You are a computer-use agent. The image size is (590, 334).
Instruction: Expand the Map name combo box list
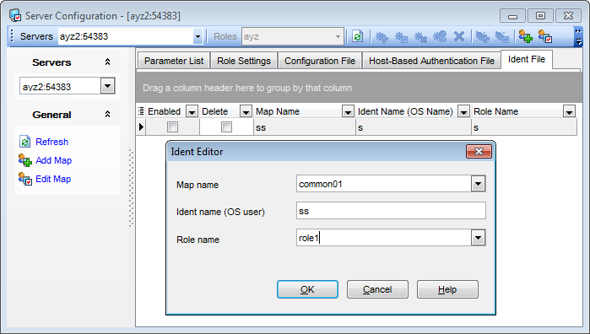point(478,184)
